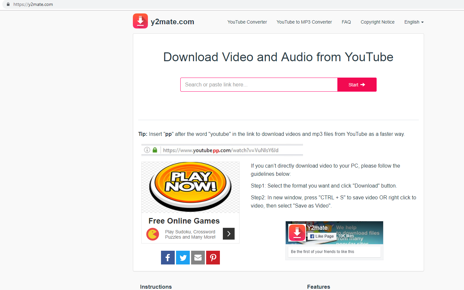The width and height of the screenshot is (464, 290).
Task: Go to FAQ page
Action: click(346, 22)
